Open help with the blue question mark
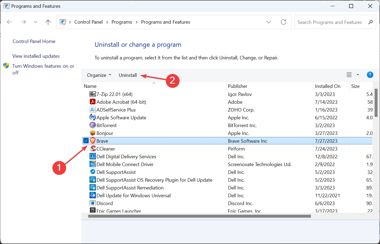 (x=370, y=75)
